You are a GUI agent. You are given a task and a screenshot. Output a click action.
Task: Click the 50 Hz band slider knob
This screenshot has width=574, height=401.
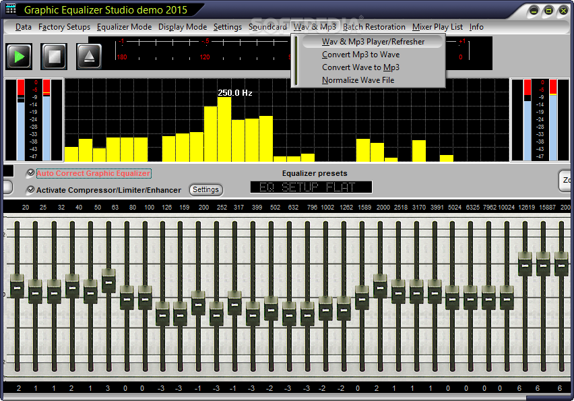click(90, 292)
